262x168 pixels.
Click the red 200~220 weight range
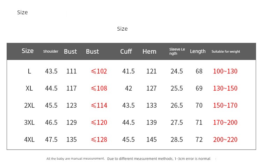click(x=225, y=139)
